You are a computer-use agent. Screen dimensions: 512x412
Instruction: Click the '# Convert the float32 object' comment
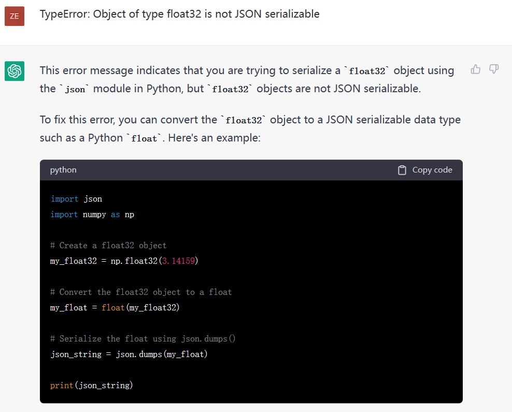click(141, 292)
